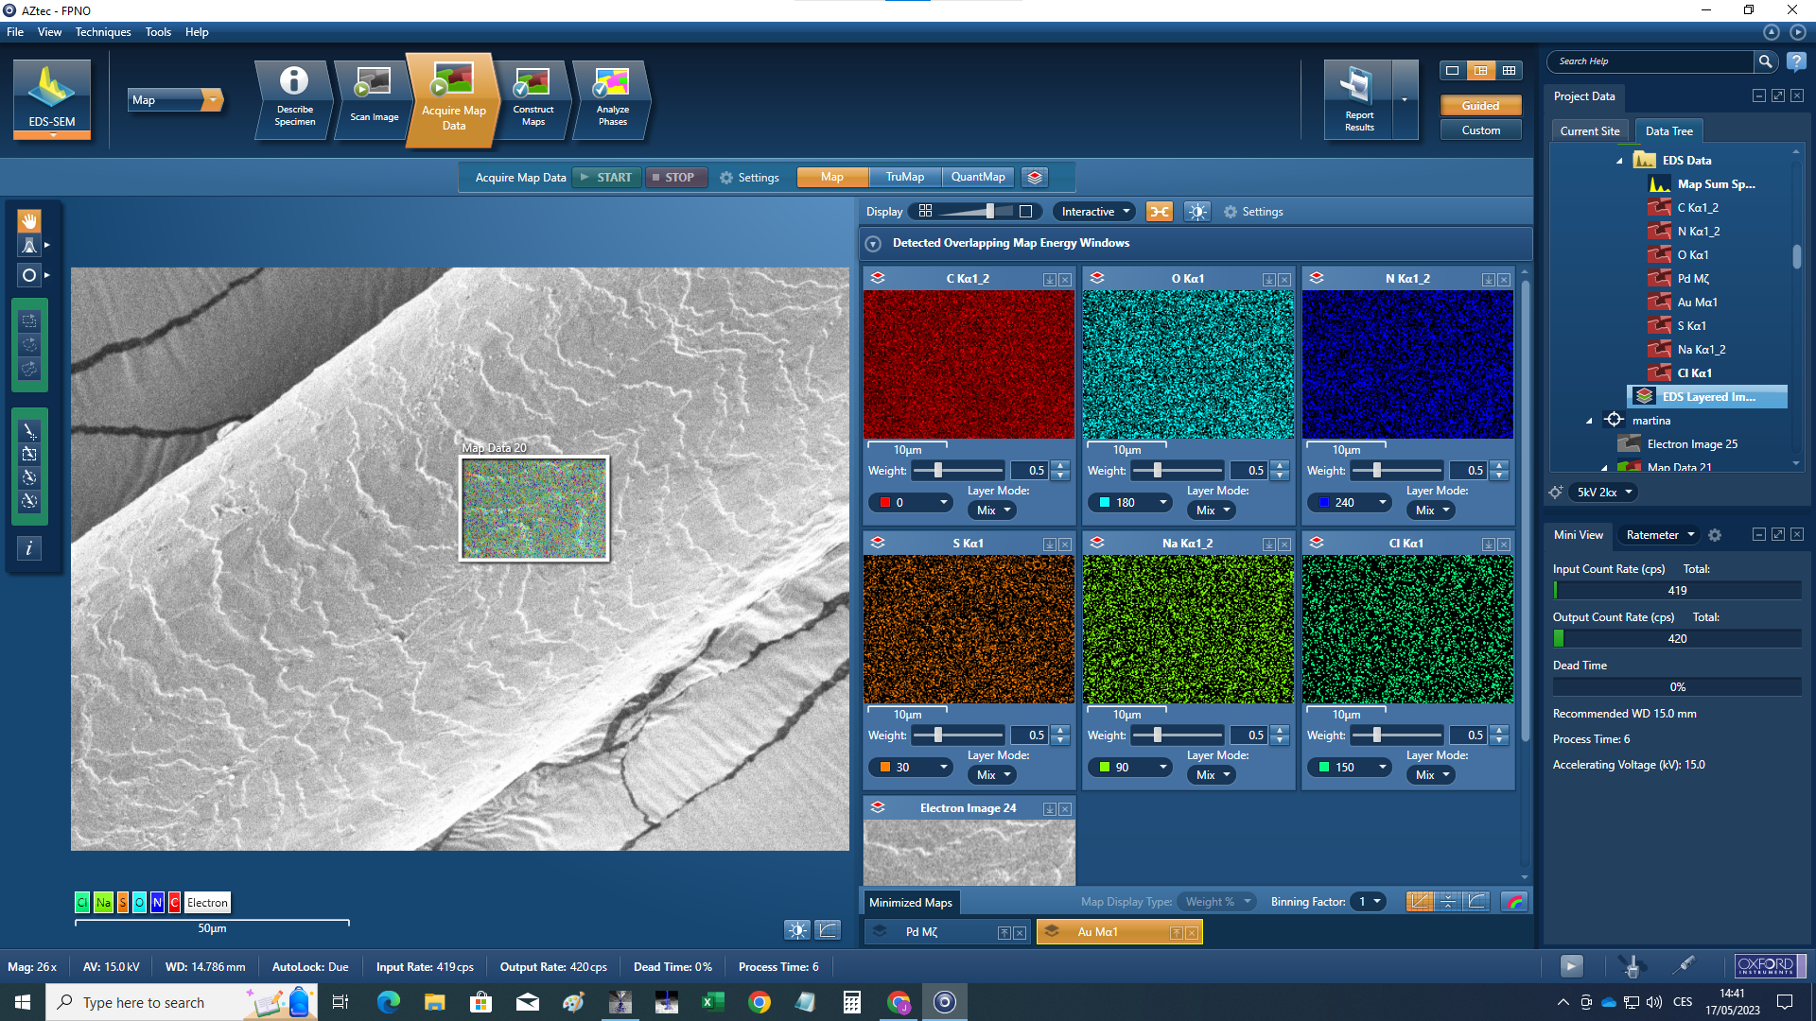Toggle C Kα1_2 layer in layered image
Image resolution: width=1816 pixels, height=1021 pixels.
point(878,278)
